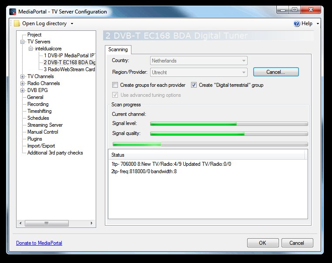This screenshot has height=263, width=332.
Task: Open the Open Log directory dropdown arrow
Action: point(72,24)
